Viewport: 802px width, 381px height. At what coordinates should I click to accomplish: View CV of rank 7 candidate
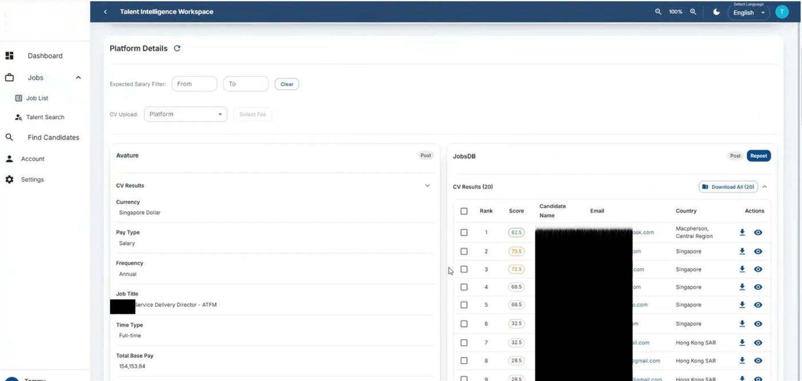[x=758, y=343]
